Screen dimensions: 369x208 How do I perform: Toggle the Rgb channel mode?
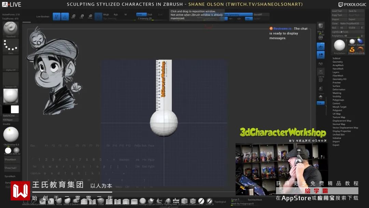[115, 15]
